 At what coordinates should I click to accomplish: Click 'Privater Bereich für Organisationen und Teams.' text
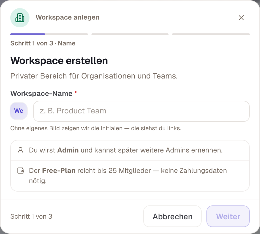coord(94,76)
